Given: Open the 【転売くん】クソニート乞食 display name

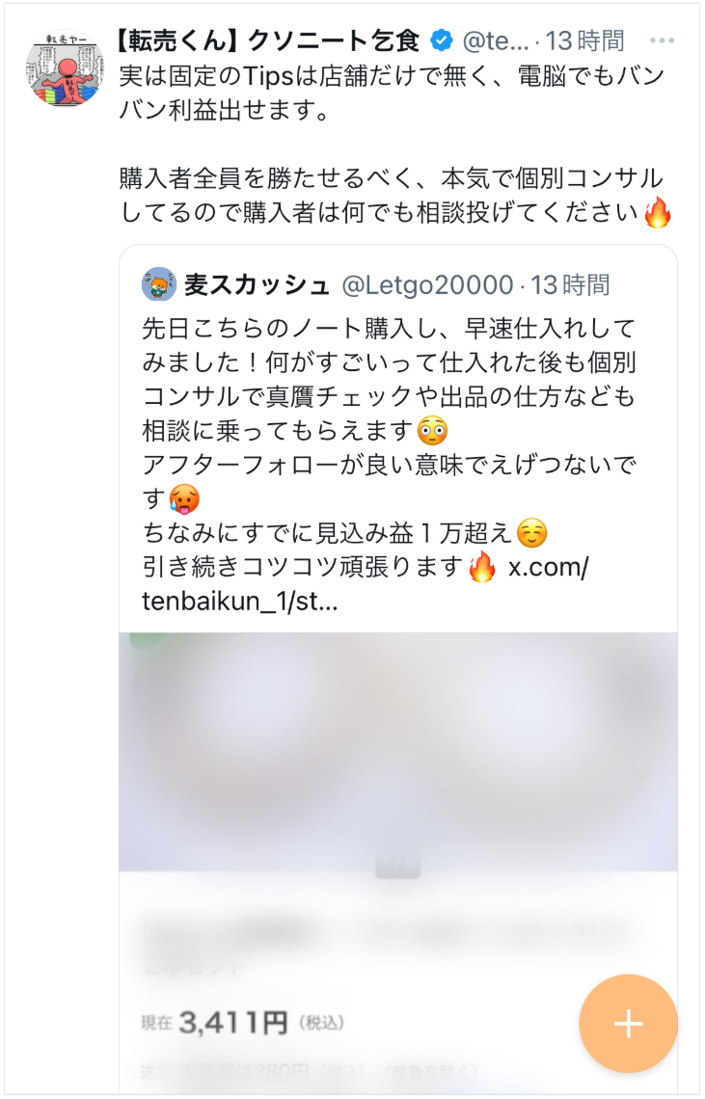Looking at the screenshot, I should [x=269, y=41].
